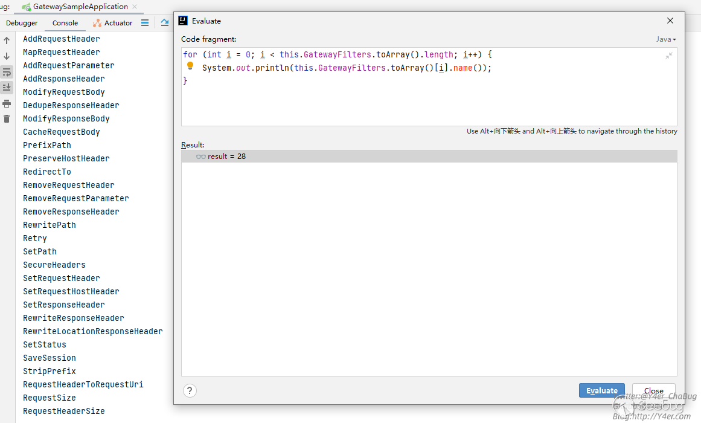Switch to the Debugger tab
The image size is (701, 423).
tap(22, 23)
